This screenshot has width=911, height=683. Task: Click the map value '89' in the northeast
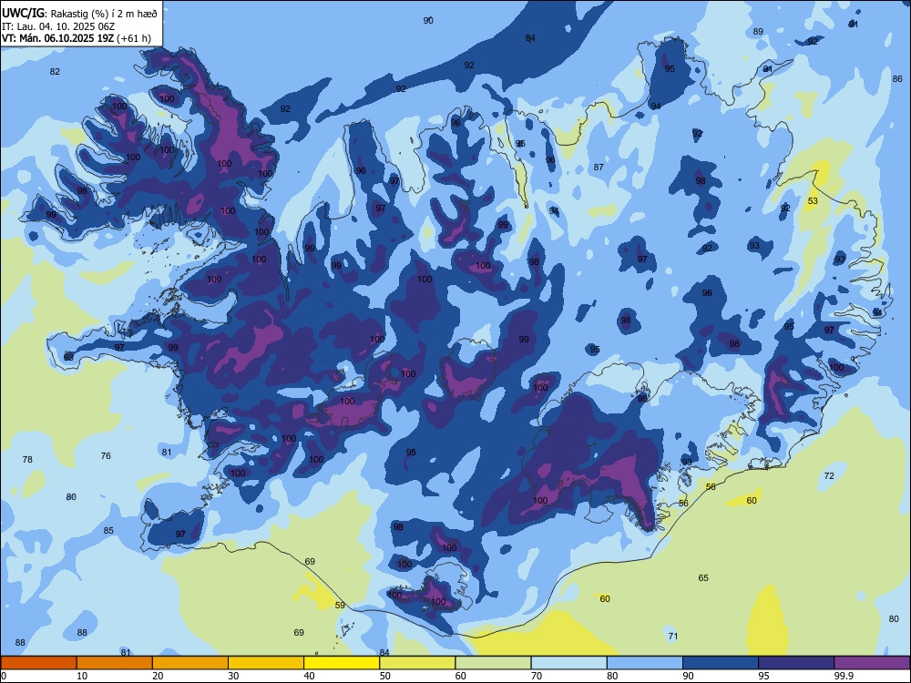[x=758, y=31]
